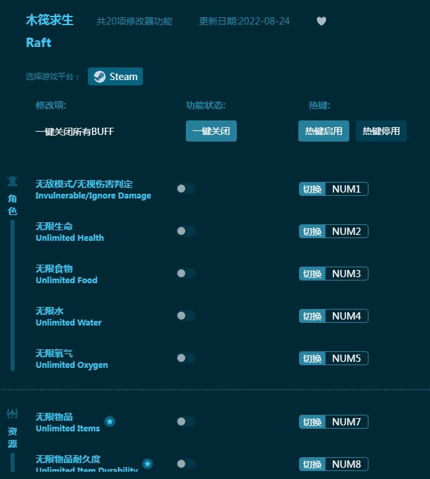Click the Unlimited Water label
The image size is (430, 479).
click(69, 323)
